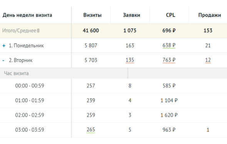Expand the Понедельник row with plus icon
The image size is (227, 144).
pos(4,46)
